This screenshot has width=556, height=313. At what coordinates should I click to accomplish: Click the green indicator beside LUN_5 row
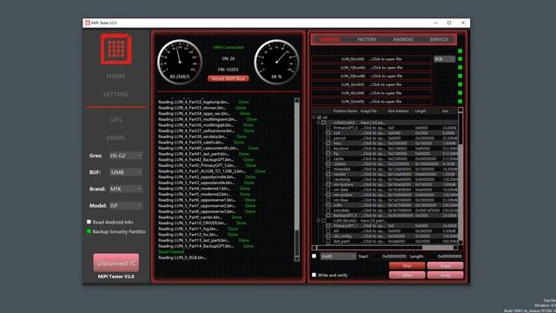pos(460,102)
